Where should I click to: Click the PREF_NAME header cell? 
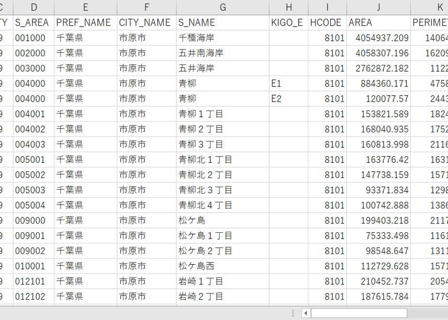click(85, 23)
